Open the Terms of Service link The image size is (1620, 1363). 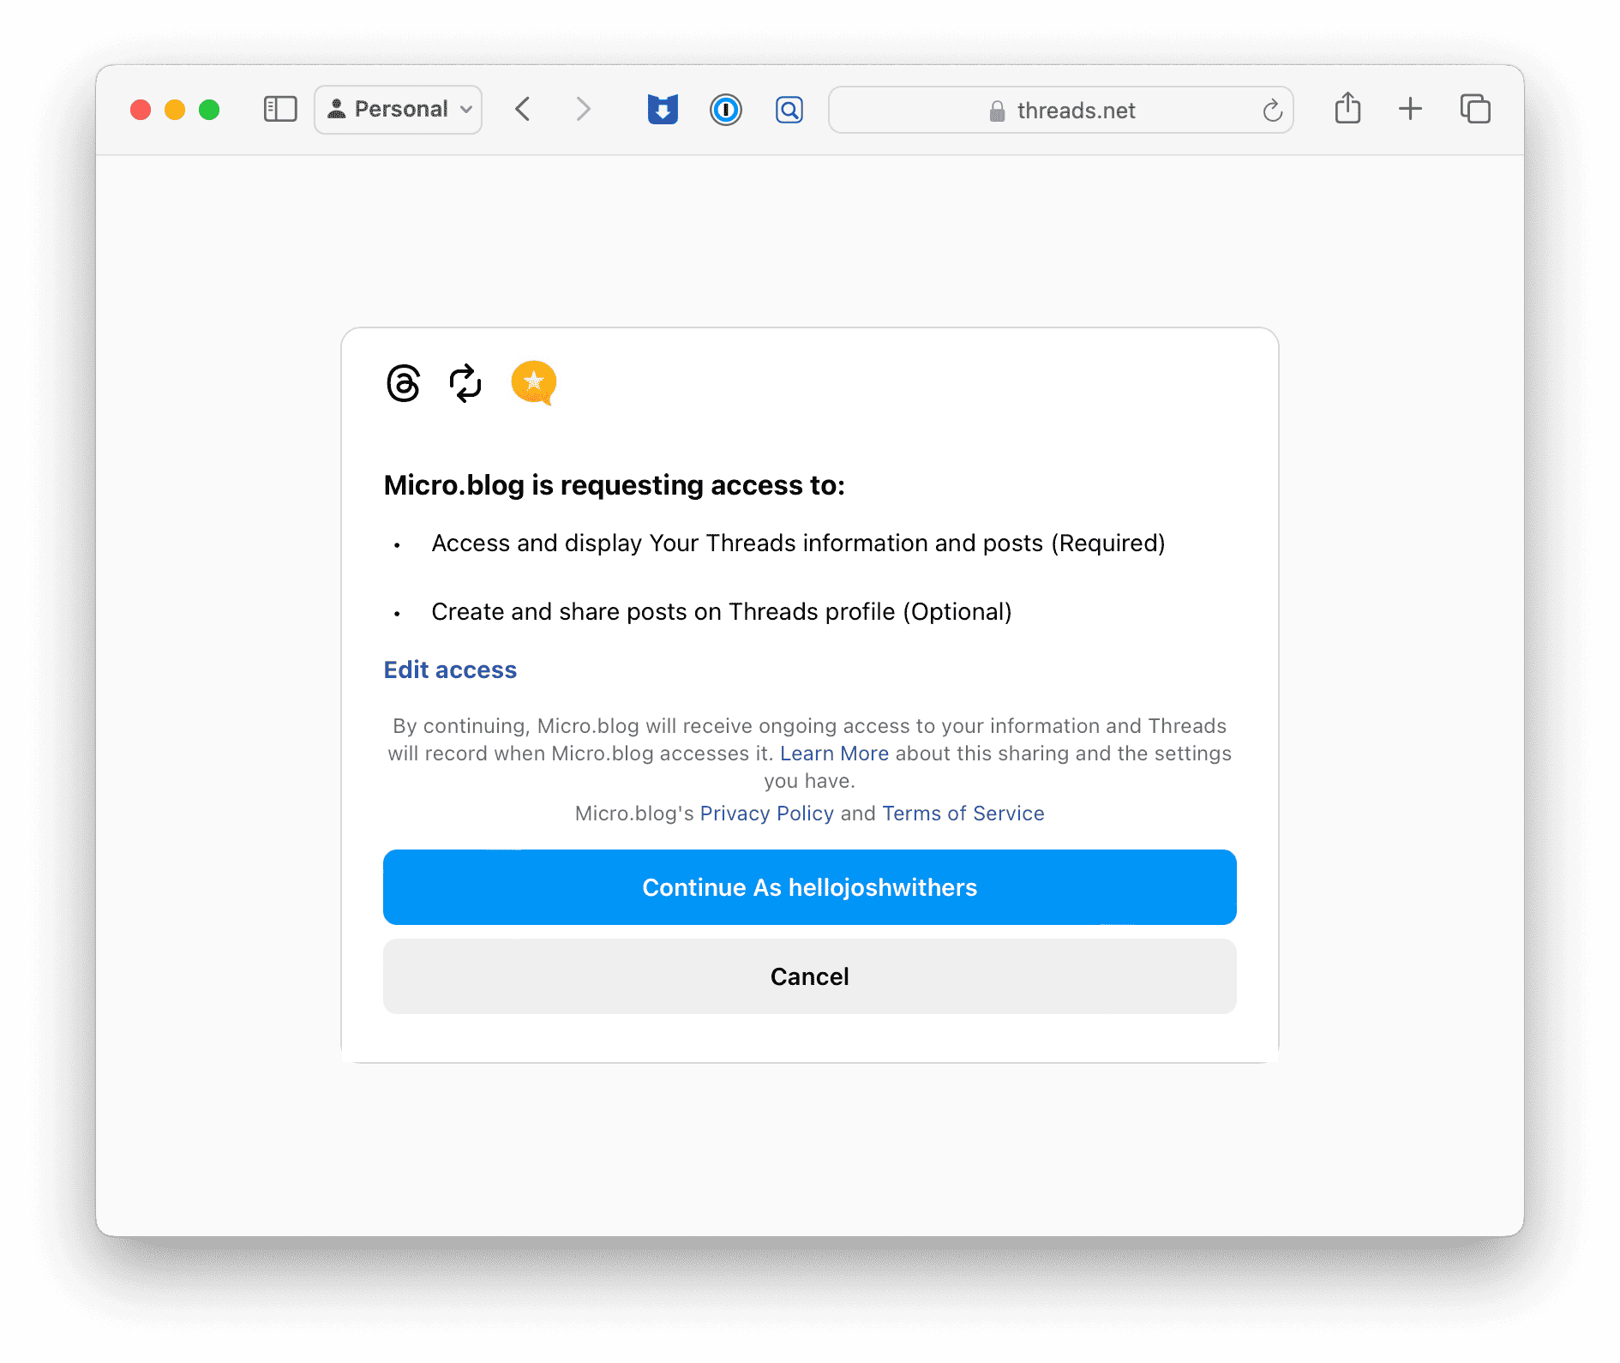pyautogui.click(x=963, y=814)
